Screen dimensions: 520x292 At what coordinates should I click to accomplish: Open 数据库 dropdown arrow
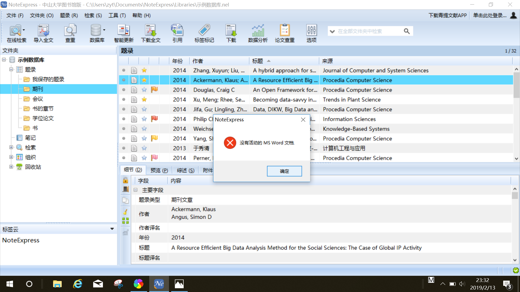104,30
